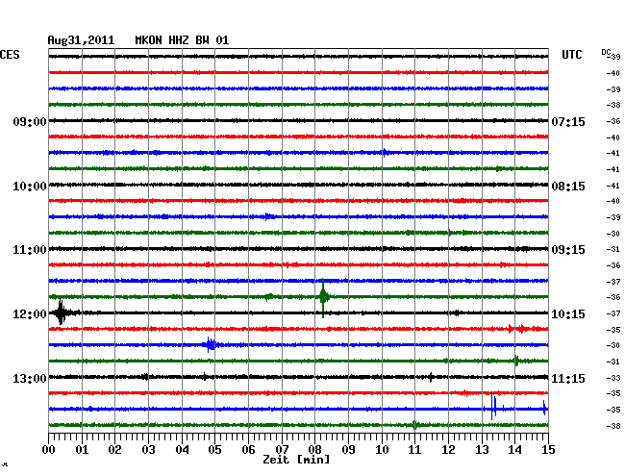Click the 12:00 local time label

pyautogui.click(x=30, y=314)
